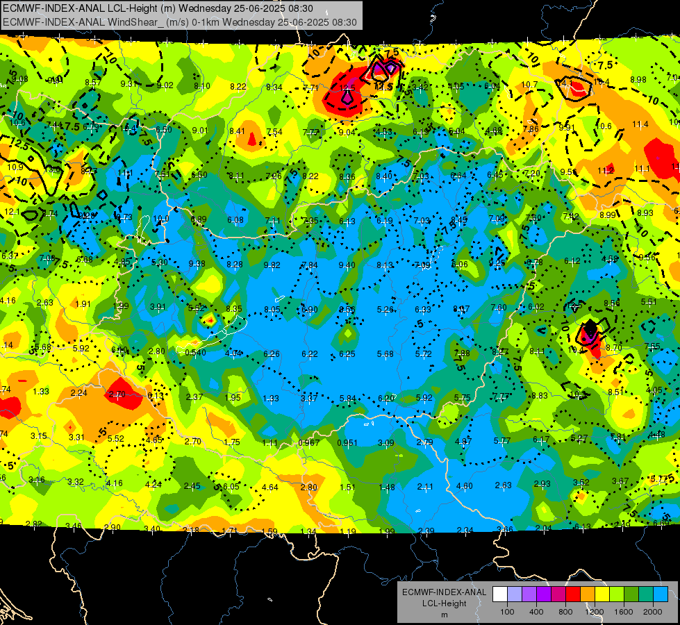Click the grid value 0.951
The width and height of the screenshot is (680, 625).
point(347,443)
